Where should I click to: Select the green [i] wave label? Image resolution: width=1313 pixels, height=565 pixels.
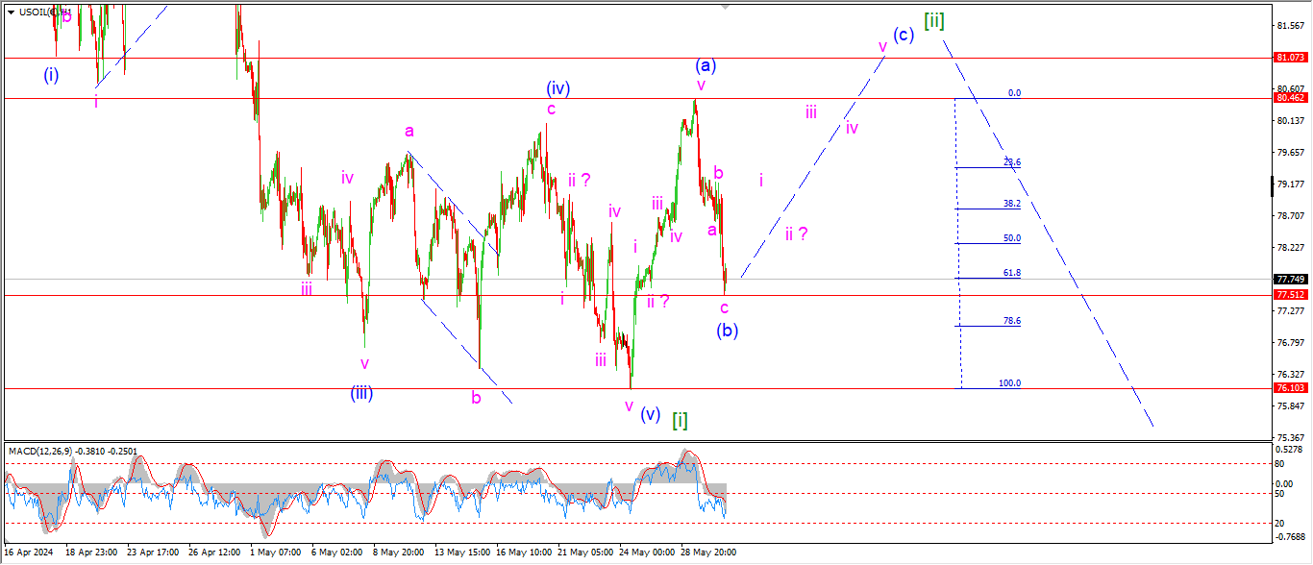(x=680, y=419)
